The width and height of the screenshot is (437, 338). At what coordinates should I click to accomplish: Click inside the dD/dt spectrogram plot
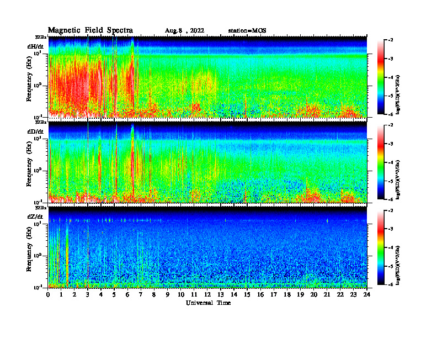(207, 162)
